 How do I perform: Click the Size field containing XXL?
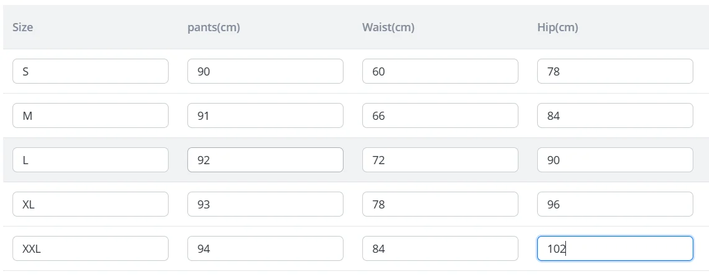(90, 248)
